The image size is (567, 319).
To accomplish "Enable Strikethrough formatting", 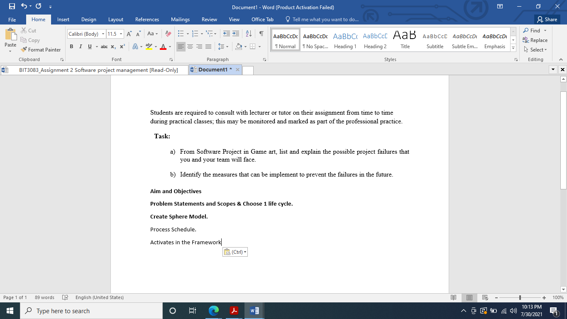I will click(104, 47).
